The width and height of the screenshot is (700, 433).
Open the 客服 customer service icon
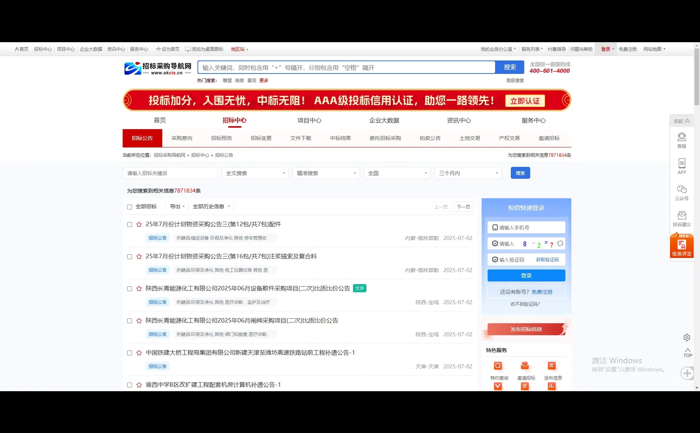(x=682, y=140)
